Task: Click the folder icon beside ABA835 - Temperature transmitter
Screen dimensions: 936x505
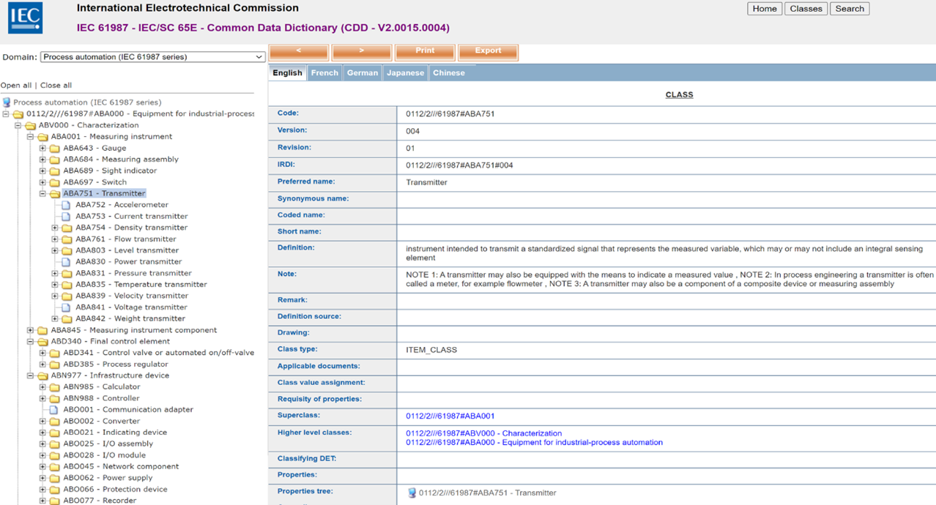Action: click(67, 285)
